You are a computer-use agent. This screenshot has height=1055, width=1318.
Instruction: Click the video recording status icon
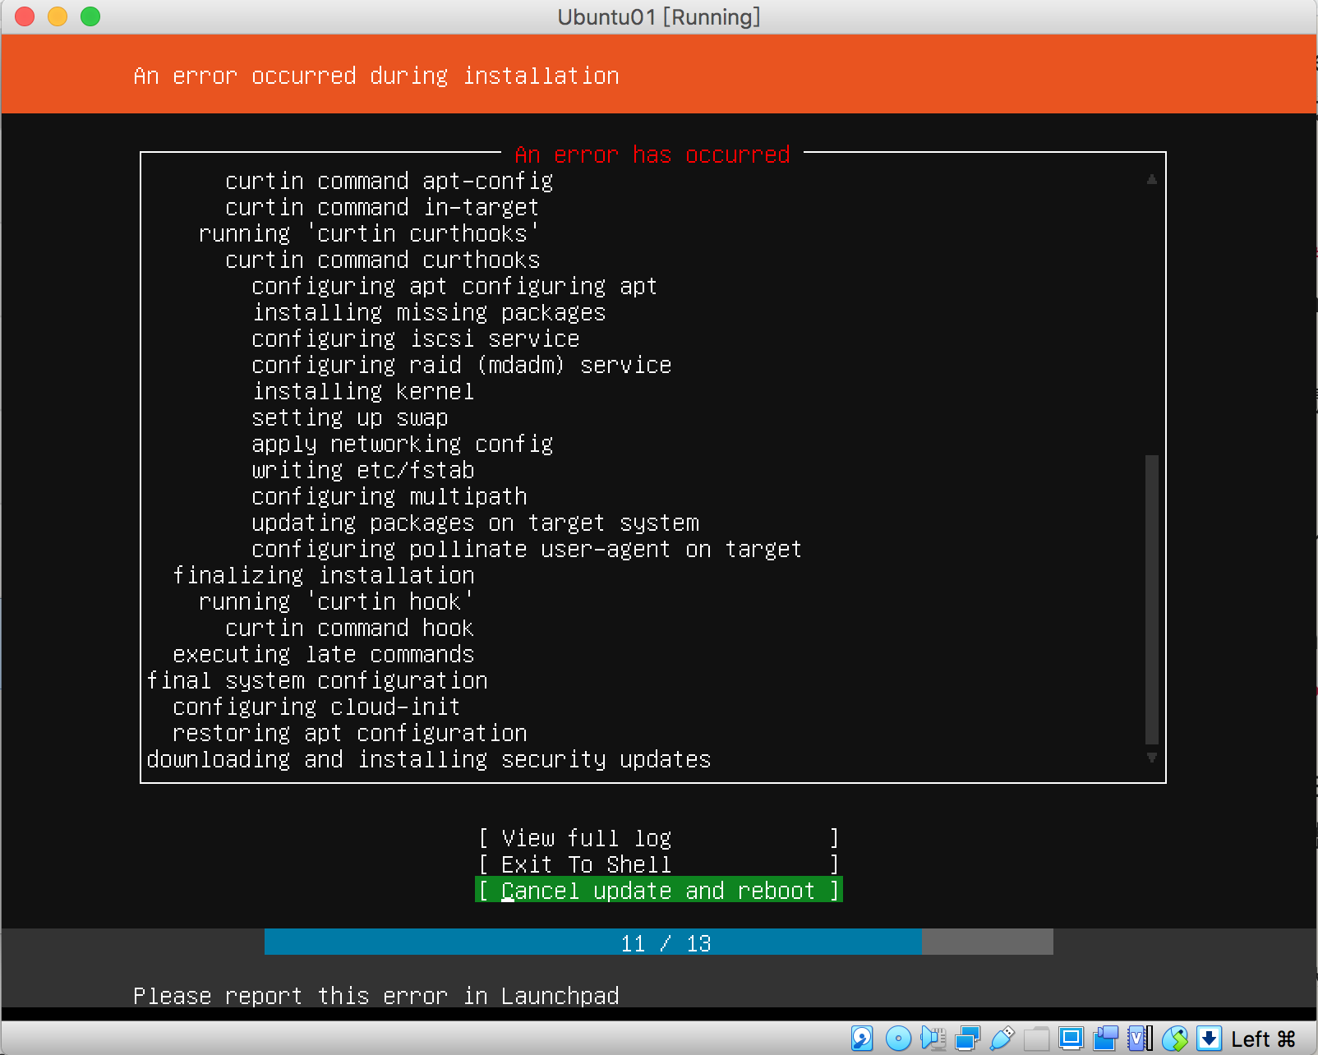point(1106,1039)
